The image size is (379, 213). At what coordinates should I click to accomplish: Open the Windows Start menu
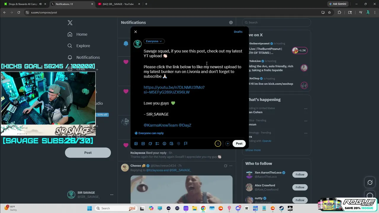tap(89, 208)
